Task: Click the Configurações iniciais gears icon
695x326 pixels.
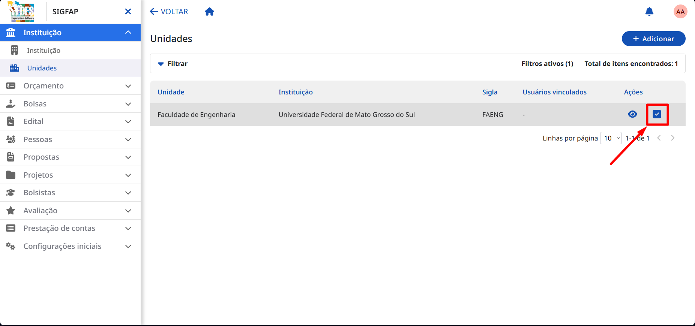Action: pos(11,246)
